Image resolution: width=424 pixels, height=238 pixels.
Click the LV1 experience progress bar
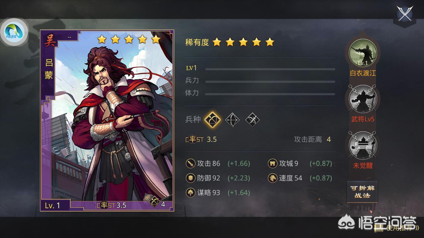[x=270, y=69]
